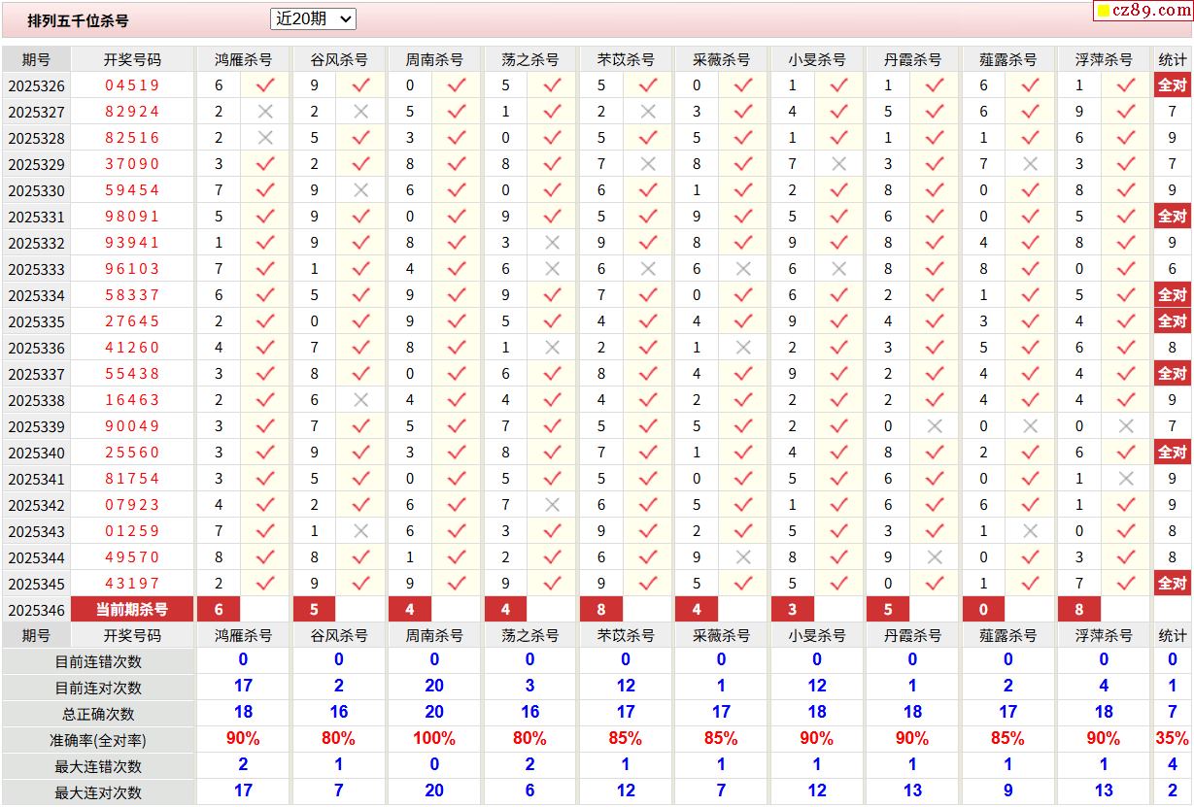Click the winning number 43197

click(x=132, y=584)
